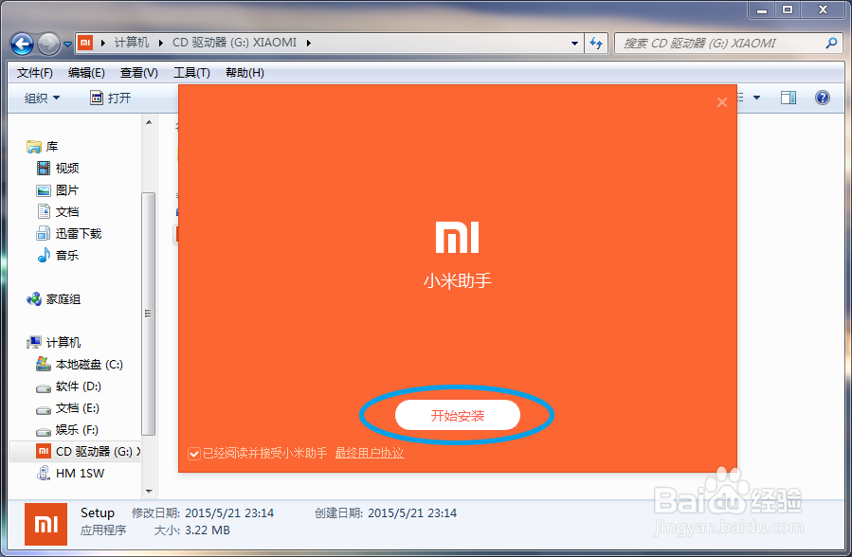This screenshot has width=852, height=557.
Task: Select 本地磁盘 (C:) drive
Action: pos(90,365)
